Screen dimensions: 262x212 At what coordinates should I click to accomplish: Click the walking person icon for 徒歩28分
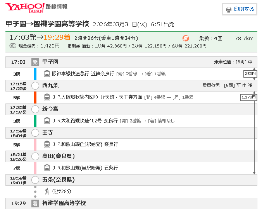point(47,191)
